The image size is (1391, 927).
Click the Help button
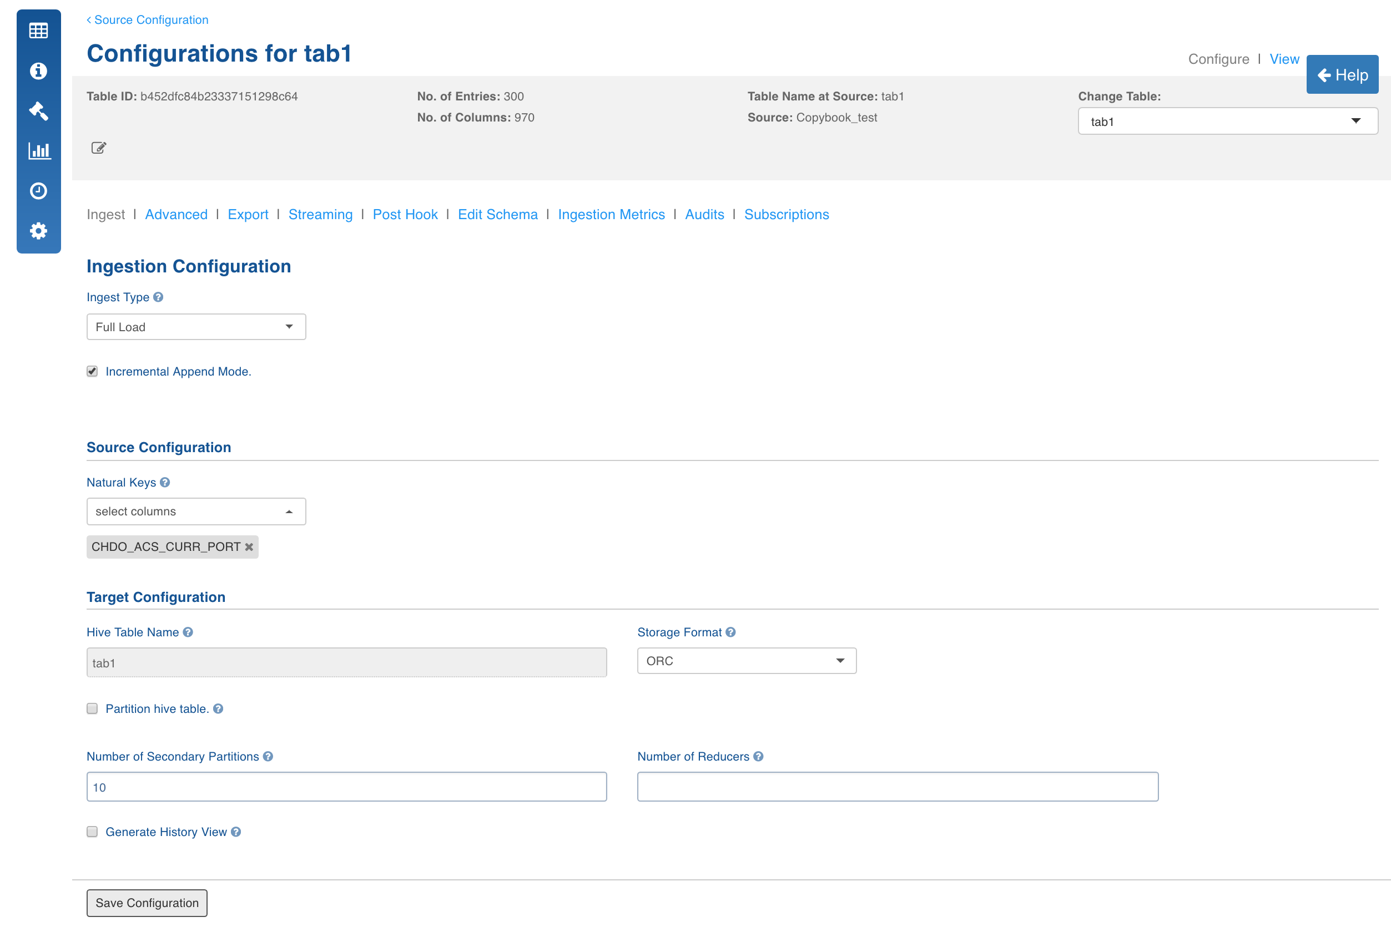click(x=1343, y=74)
